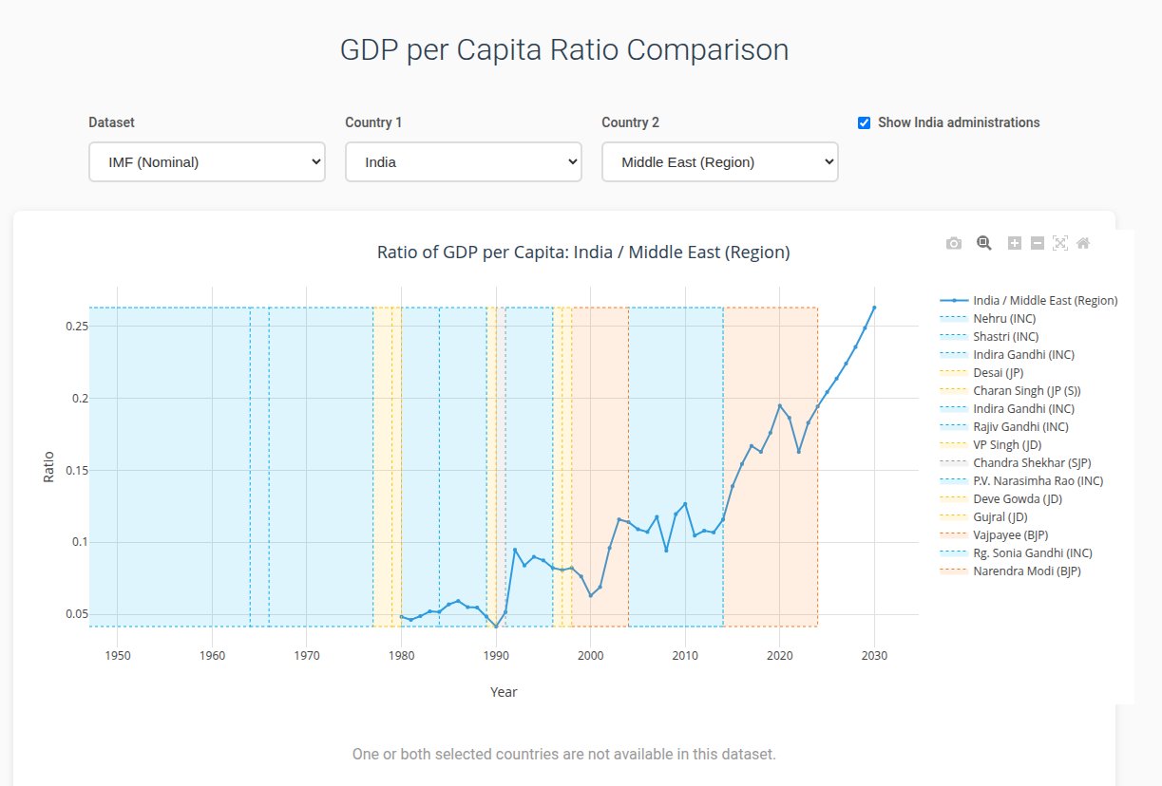Click the Desai (JP) legend entry

(998, 372)
